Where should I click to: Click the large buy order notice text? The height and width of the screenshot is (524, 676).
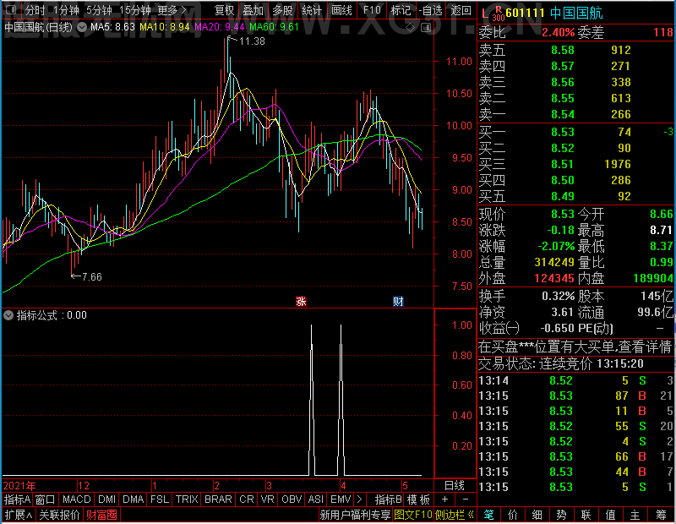[x=575, y=347]
